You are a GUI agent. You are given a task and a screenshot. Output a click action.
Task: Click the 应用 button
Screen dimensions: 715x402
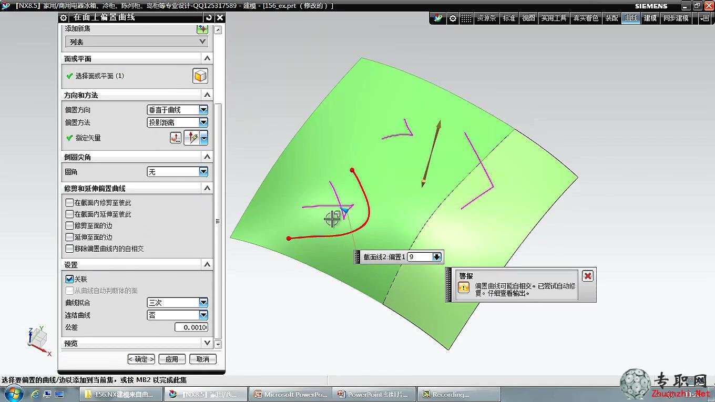pos(172,359)
